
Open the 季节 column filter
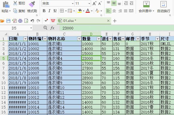pyautogui.click(x=157, y=39)
